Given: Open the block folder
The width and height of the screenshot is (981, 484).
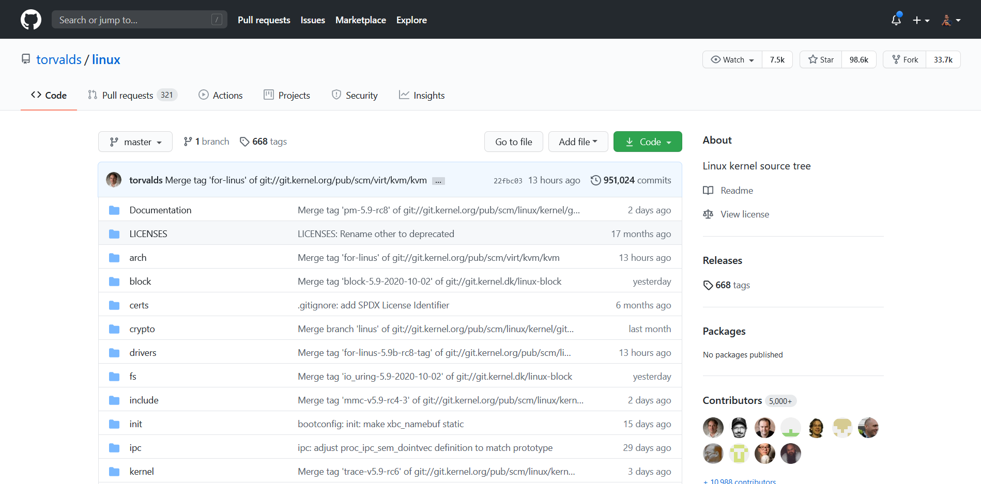Looking at the screenshot, I should tap(140, 282).
